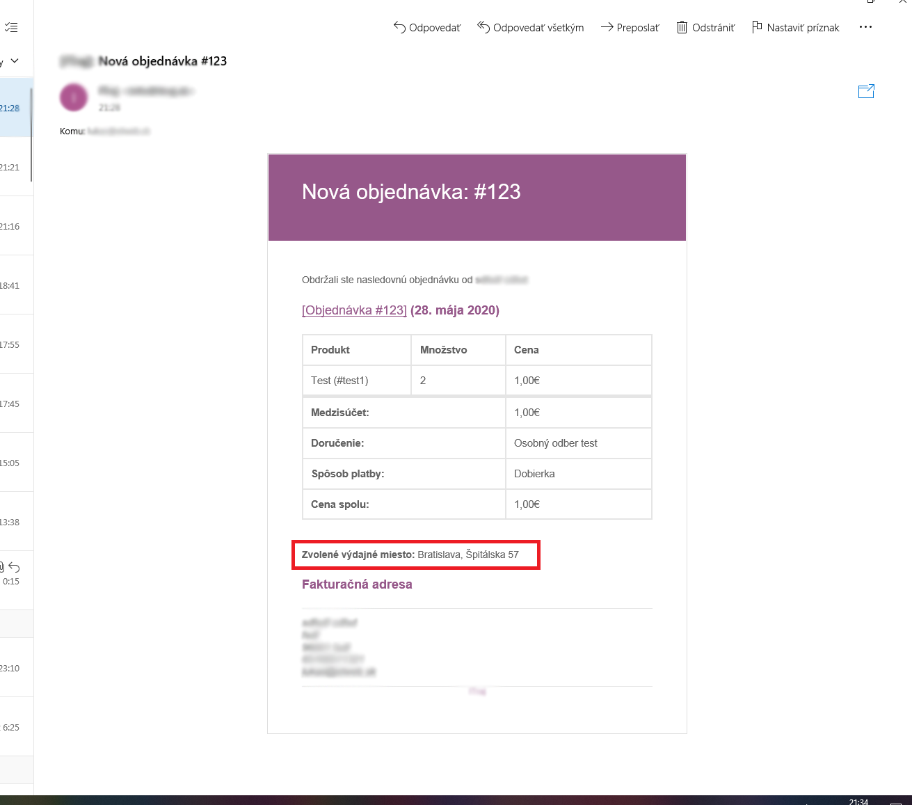Forward the email with Preposlať

pos(630,28)
